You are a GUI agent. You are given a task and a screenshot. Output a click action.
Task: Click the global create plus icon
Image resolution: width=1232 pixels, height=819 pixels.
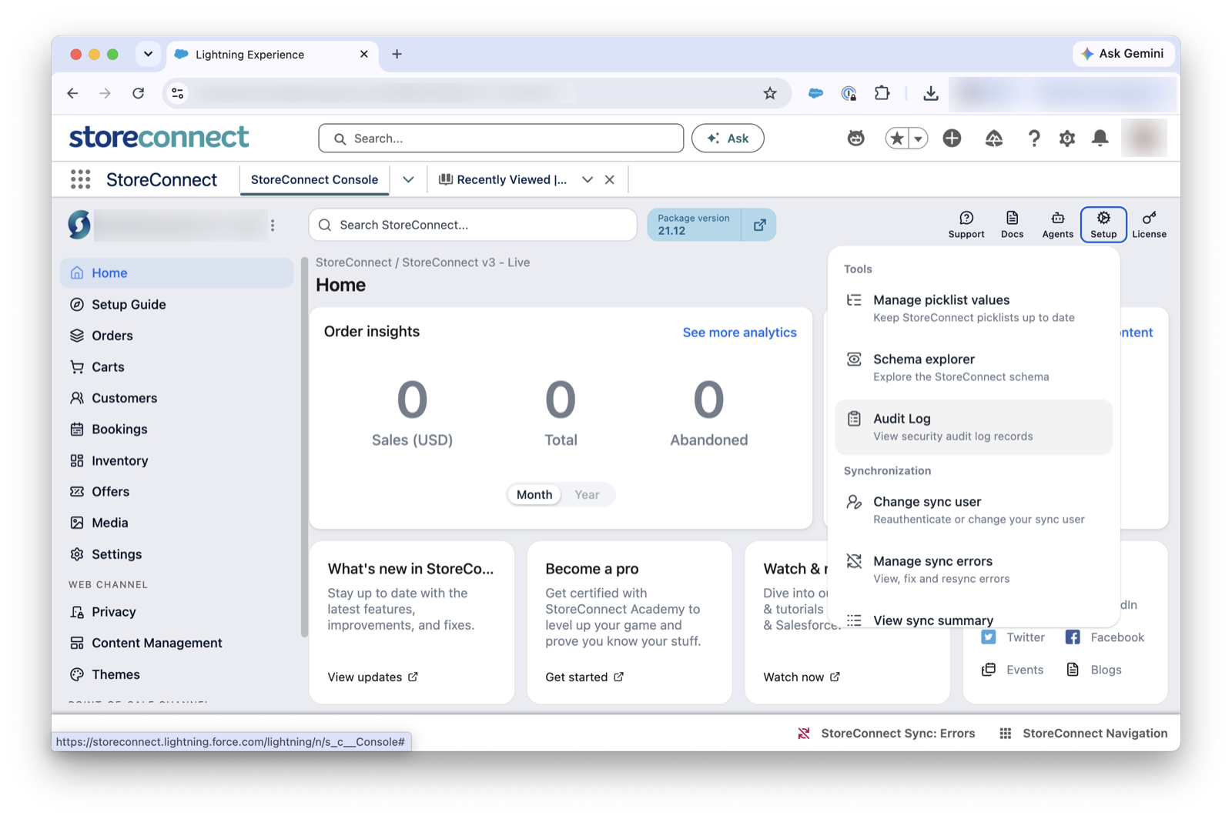[x=952, y=139]
